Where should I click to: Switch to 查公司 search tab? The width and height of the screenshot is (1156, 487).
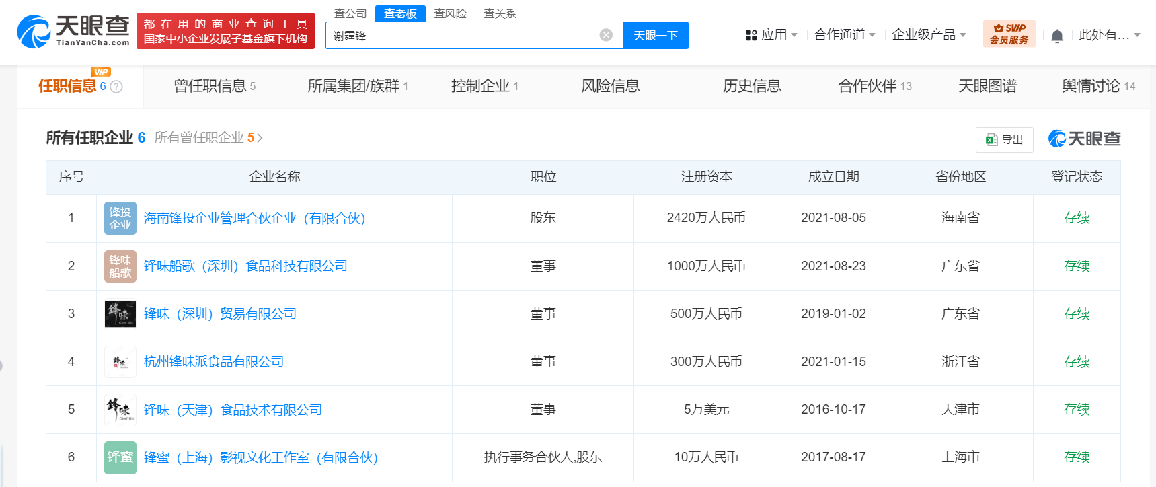tap(350, 13)
